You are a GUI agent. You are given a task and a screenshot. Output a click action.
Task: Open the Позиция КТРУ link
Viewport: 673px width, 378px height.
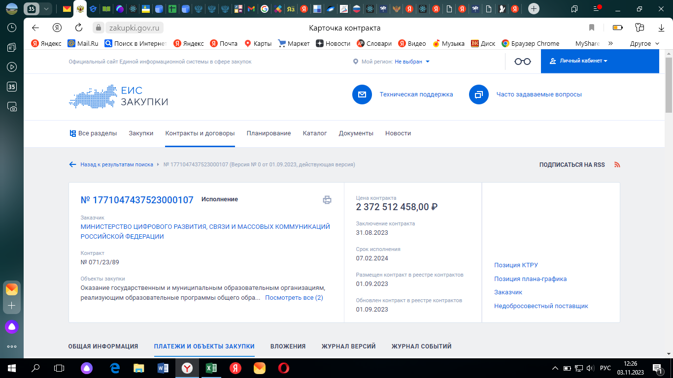coord(516,265)
